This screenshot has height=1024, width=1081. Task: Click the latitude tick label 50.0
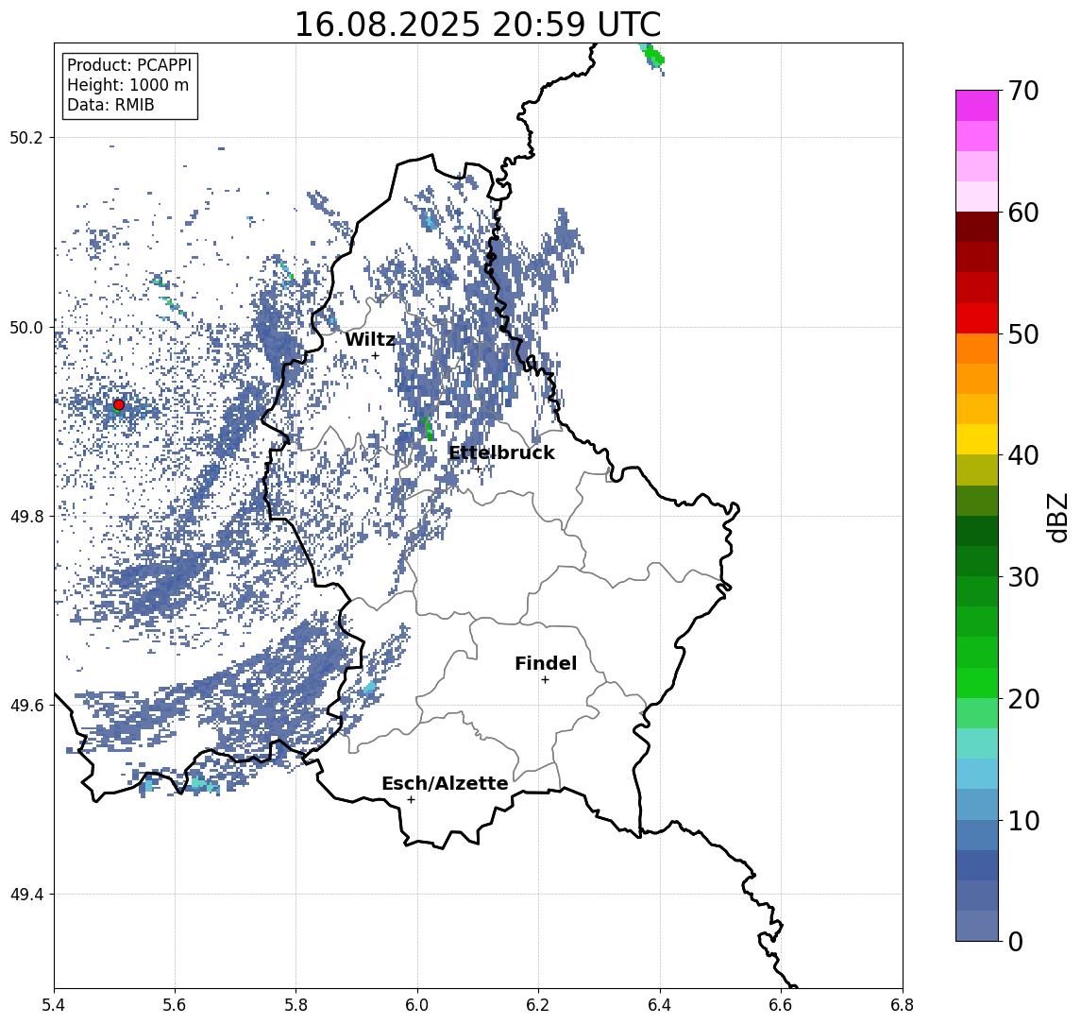coord(26,327)
